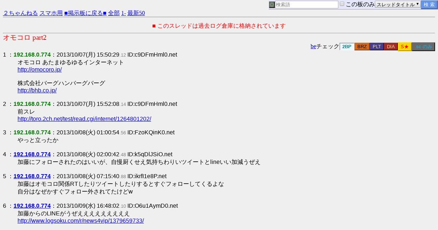438x230 pixels.
Task: Click the date 2013/10/09(水) 16:48:02 in post 6
Action: point(88,206)
